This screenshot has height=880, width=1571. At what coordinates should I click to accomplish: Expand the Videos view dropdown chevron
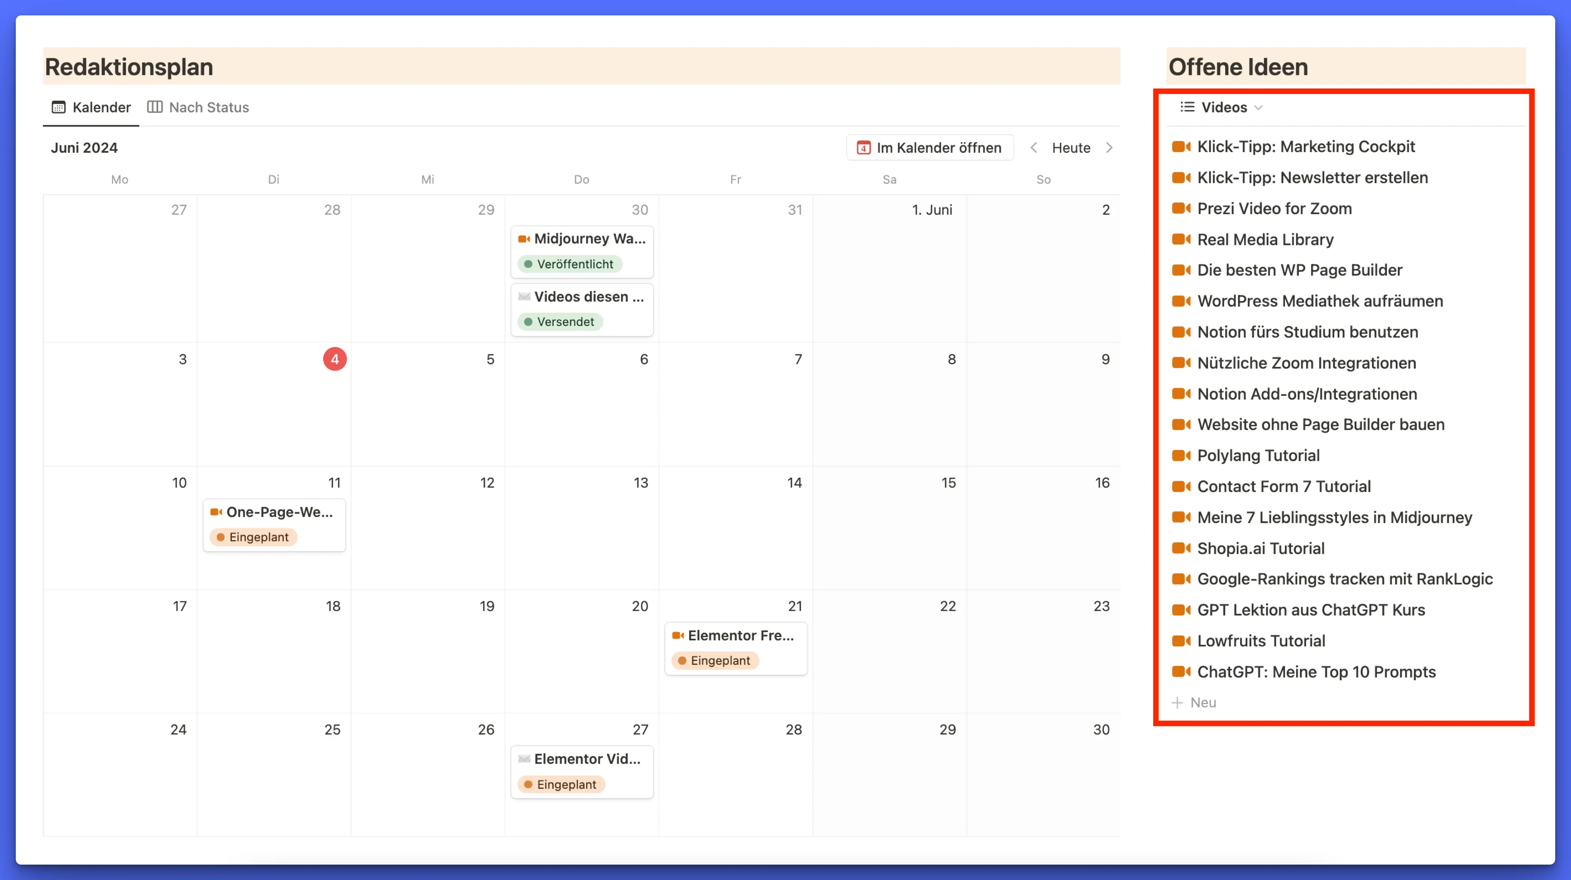coord(1258,108)
